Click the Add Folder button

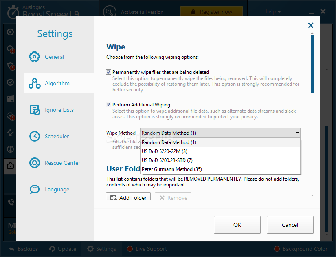(x=128, y=197)
